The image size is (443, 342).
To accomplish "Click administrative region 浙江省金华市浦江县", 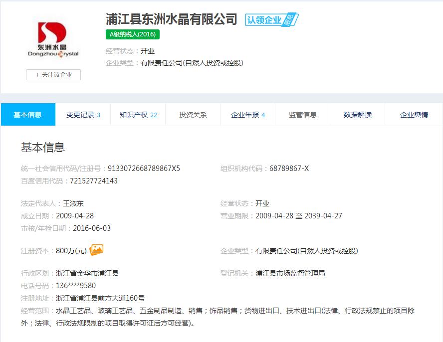I will point(87,273).
